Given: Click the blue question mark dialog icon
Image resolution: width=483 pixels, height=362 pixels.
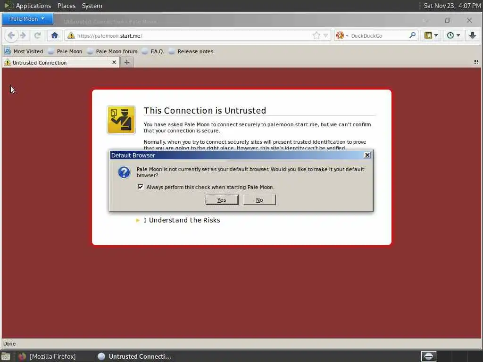Looking at the screenshot, I should (124, 173).
